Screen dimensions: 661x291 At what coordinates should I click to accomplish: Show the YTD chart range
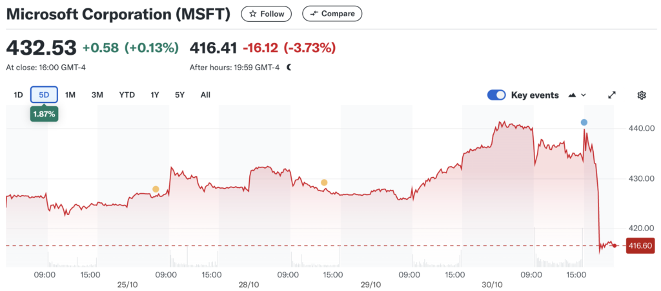[x=127, y=95]
